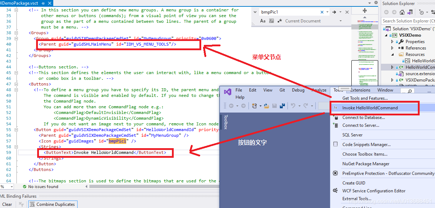
Task: Click New Project toolbar icon
Action: pos(254,106)
